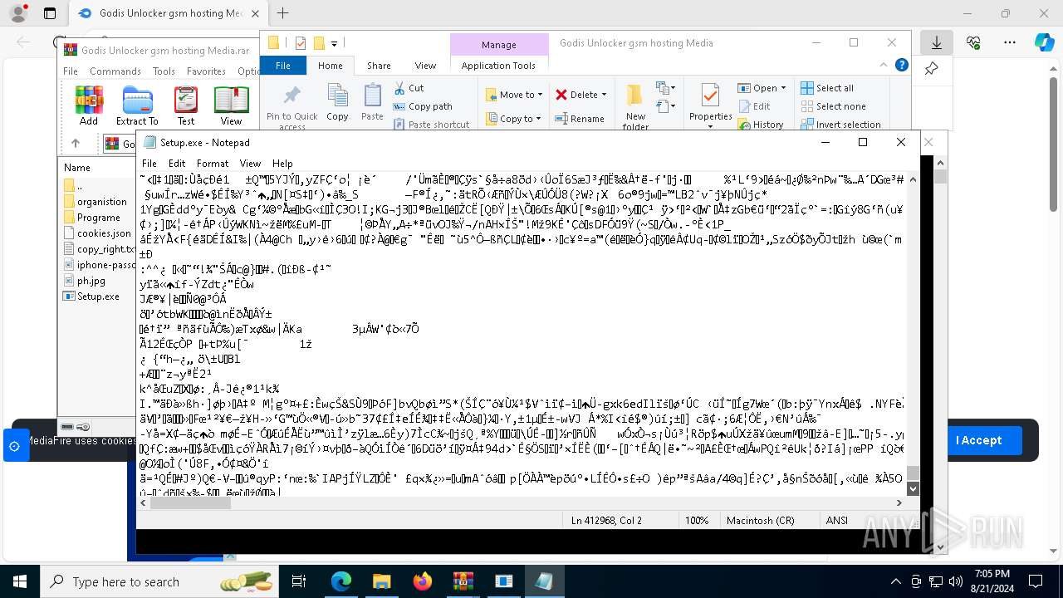Click the WinRAR Test icon
This screenshot has width=1063, height=598.
[x=186, y=105]
